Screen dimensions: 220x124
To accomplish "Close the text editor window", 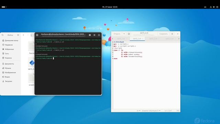I will click(x=178, y=34).
